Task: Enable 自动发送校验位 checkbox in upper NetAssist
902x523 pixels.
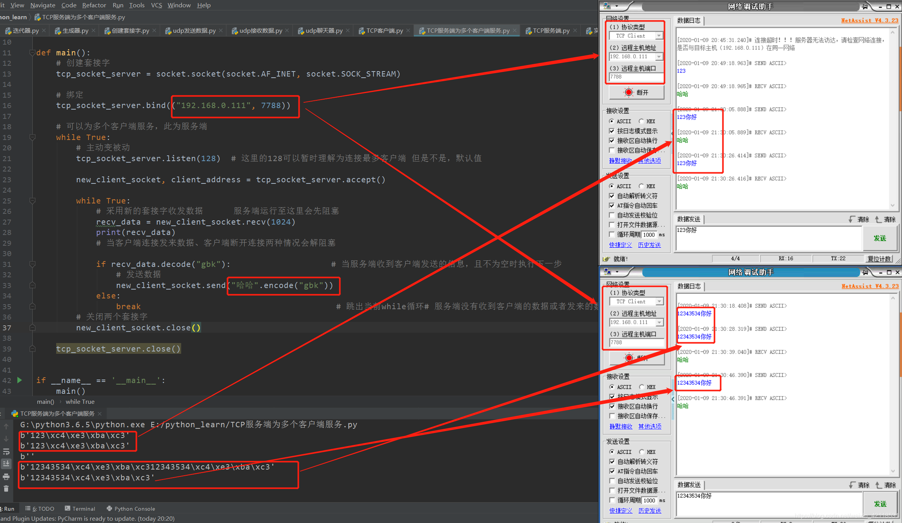Action: pyautogui.click(x=612, y=215)
